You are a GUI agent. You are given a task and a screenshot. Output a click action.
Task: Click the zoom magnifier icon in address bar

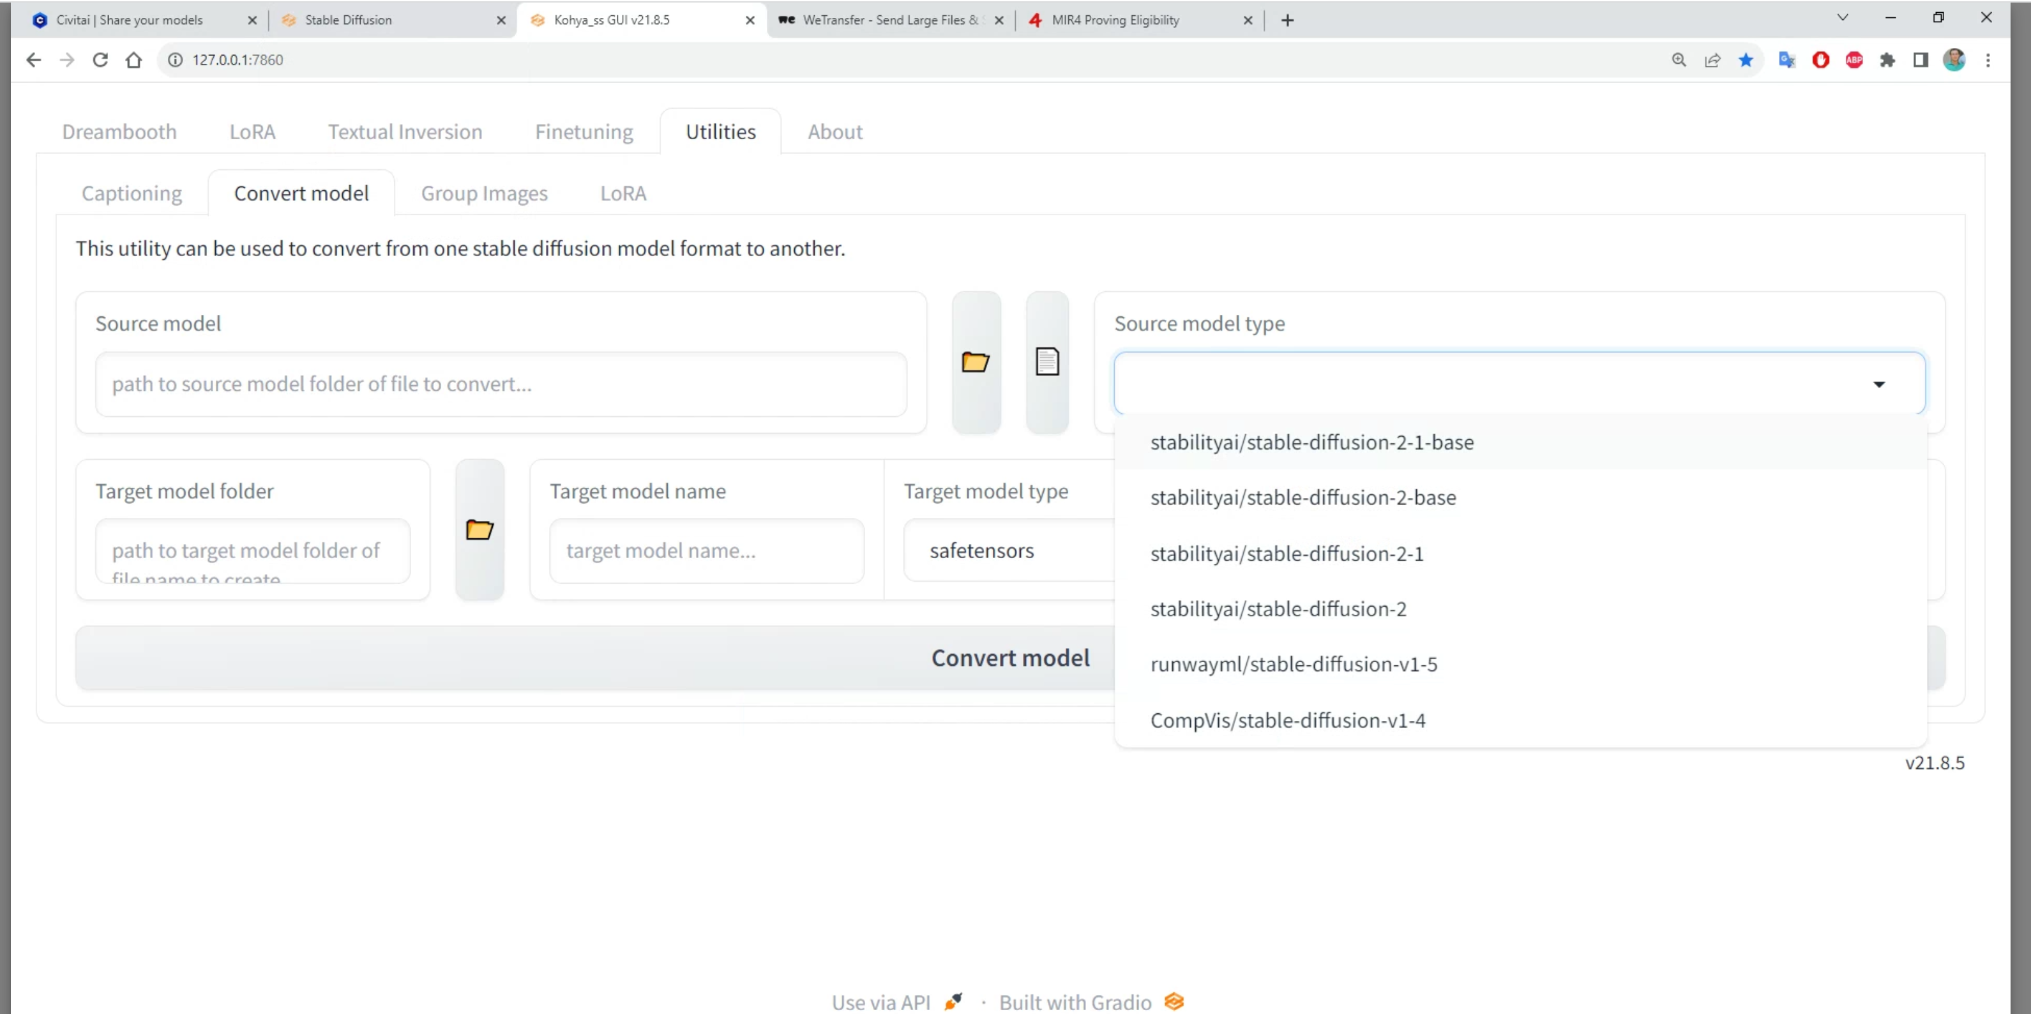point(1680,60)
